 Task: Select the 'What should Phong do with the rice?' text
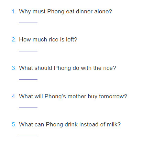coord(67,68)
